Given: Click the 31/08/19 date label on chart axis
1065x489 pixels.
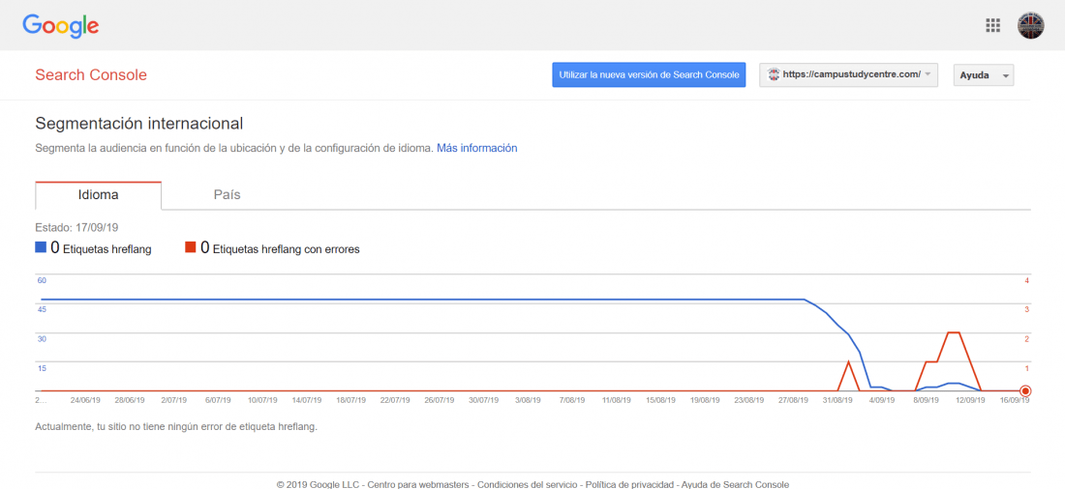Looking at the screenshot, I should 837,400.
